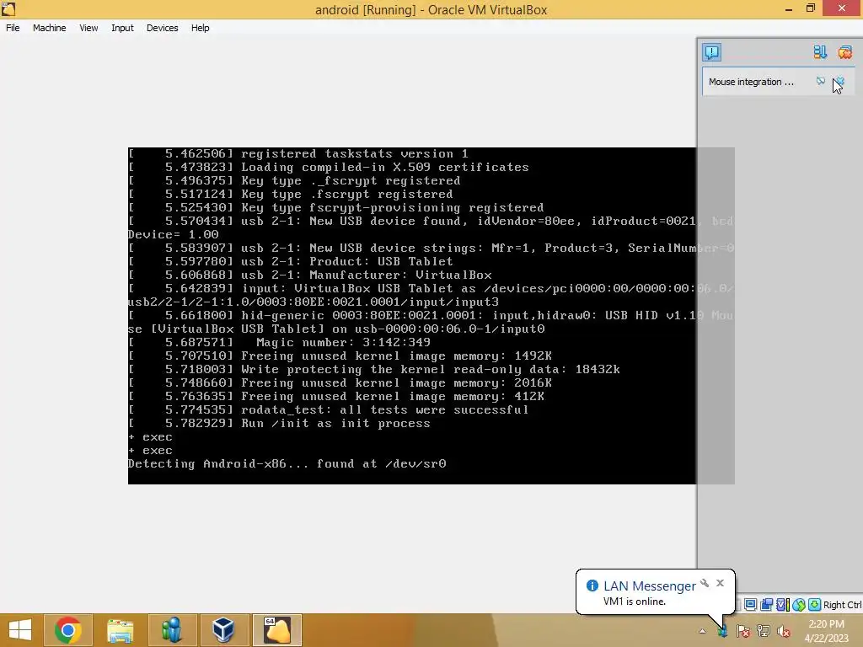Click the keyboard capture green arrow icon
The image size is (863, 647).
click(814, 605)
